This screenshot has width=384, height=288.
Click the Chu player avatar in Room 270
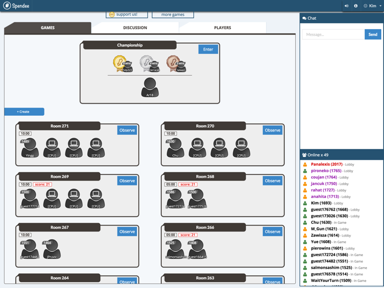176,148
